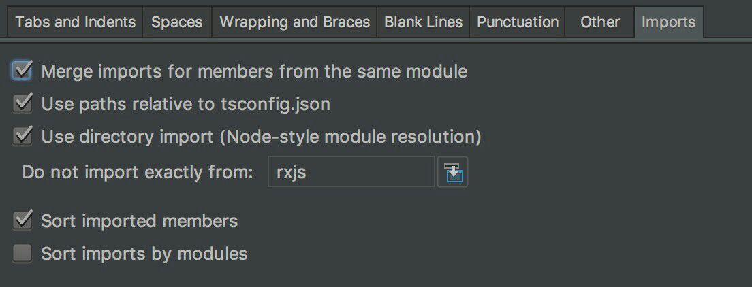Uncheck the Sort imported members checkbox
The height and width of the screenshot is (287, 752).
[23, 220]
